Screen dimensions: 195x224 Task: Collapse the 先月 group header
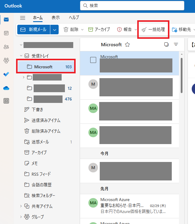coord(130,189)
